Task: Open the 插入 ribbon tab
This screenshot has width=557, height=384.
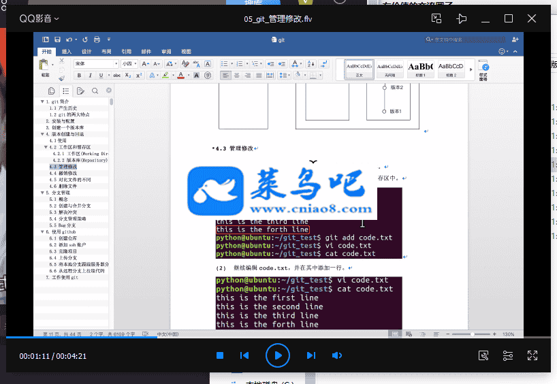Action: pos(67,51)
